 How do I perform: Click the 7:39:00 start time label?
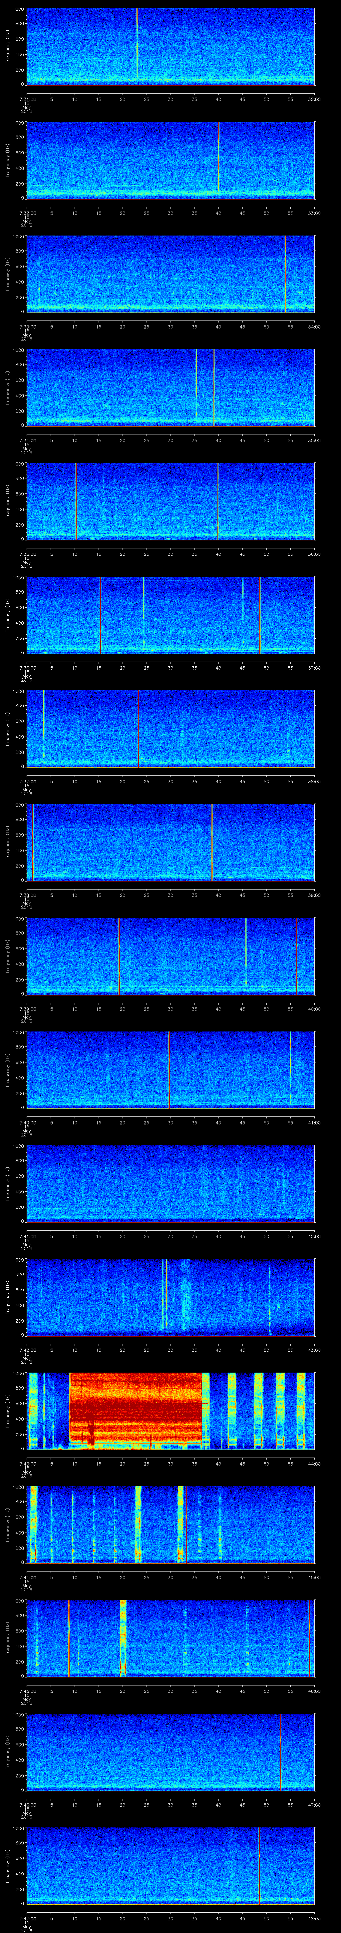pos(27,1008)
